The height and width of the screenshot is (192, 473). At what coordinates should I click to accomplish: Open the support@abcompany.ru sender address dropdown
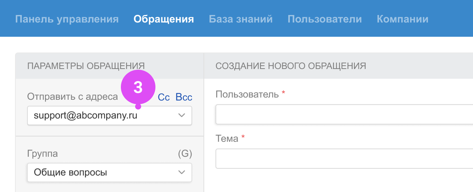point(101,115)
